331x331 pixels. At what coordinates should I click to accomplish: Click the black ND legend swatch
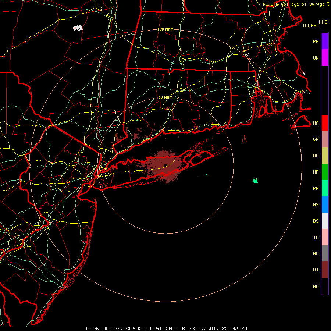(325, 286)
